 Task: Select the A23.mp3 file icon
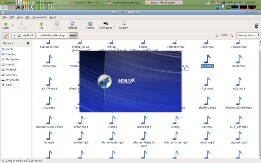click(49, 101)
